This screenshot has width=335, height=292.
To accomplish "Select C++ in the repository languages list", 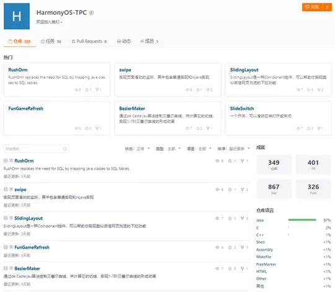I will click(260, 235).
